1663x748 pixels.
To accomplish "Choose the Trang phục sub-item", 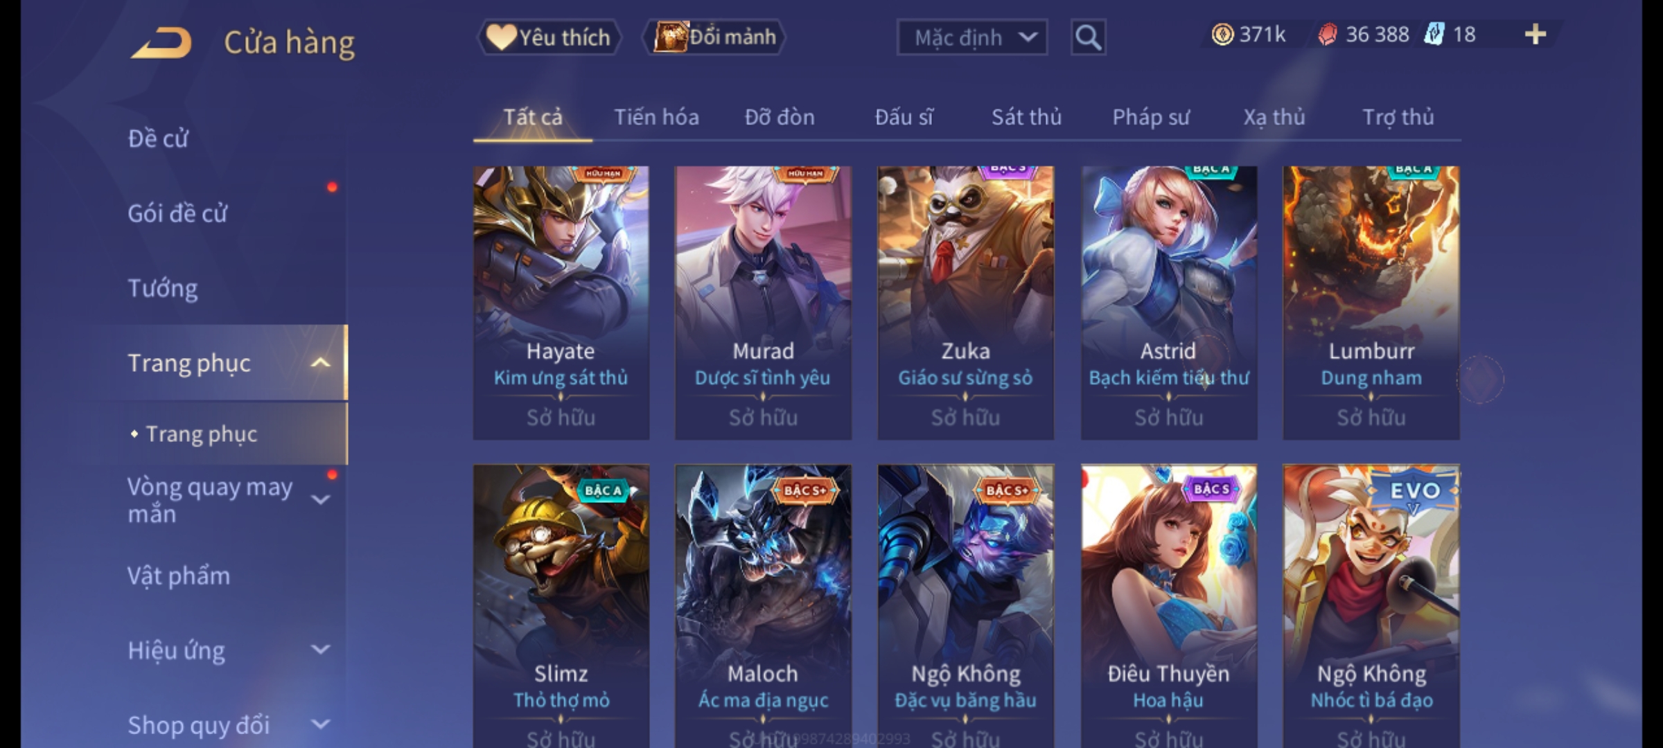I will pyautogui.click(x=201, y=434).
